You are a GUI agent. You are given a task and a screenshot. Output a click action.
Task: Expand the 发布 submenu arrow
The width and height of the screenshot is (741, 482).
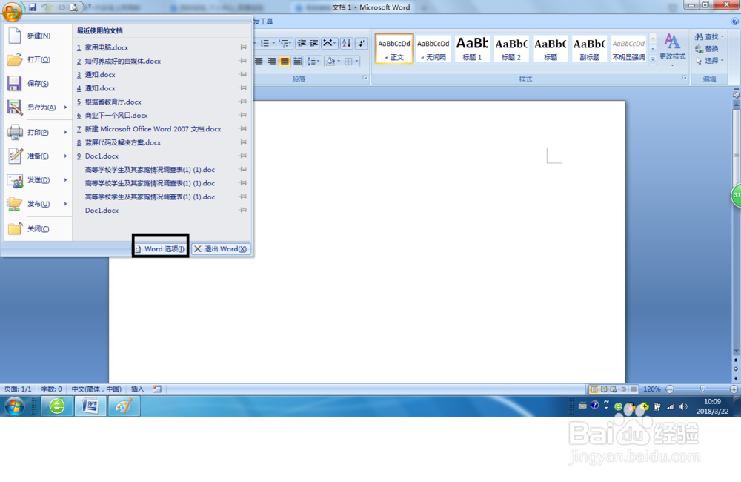coord(66,204)
